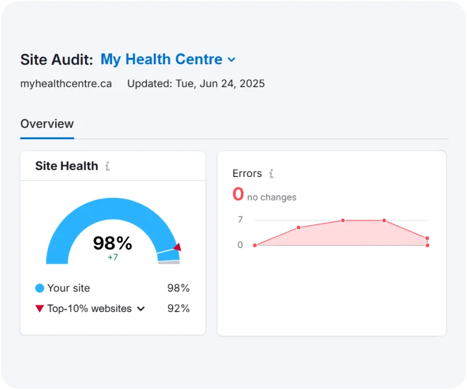Select the first data point on Errors chart
The width and height of the screenshot is (467, 390).
click(255, 245)
